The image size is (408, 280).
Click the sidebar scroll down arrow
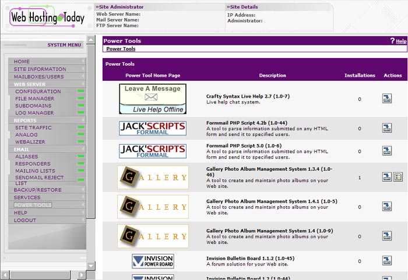(x=90, y=266)
